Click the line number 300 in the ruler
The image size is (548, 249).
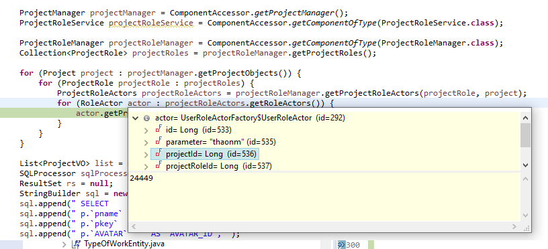(353, 245)
